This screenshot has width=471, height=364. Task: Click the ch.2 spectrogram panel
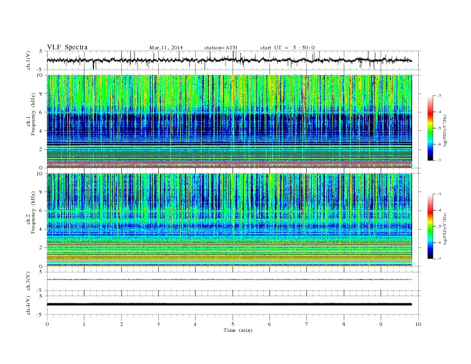click(x=229, y=220)
